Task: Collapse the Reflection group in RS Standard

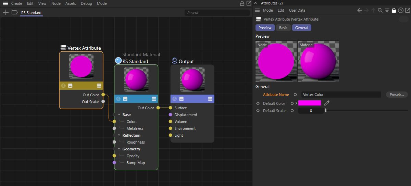Action: coord(119,135)
